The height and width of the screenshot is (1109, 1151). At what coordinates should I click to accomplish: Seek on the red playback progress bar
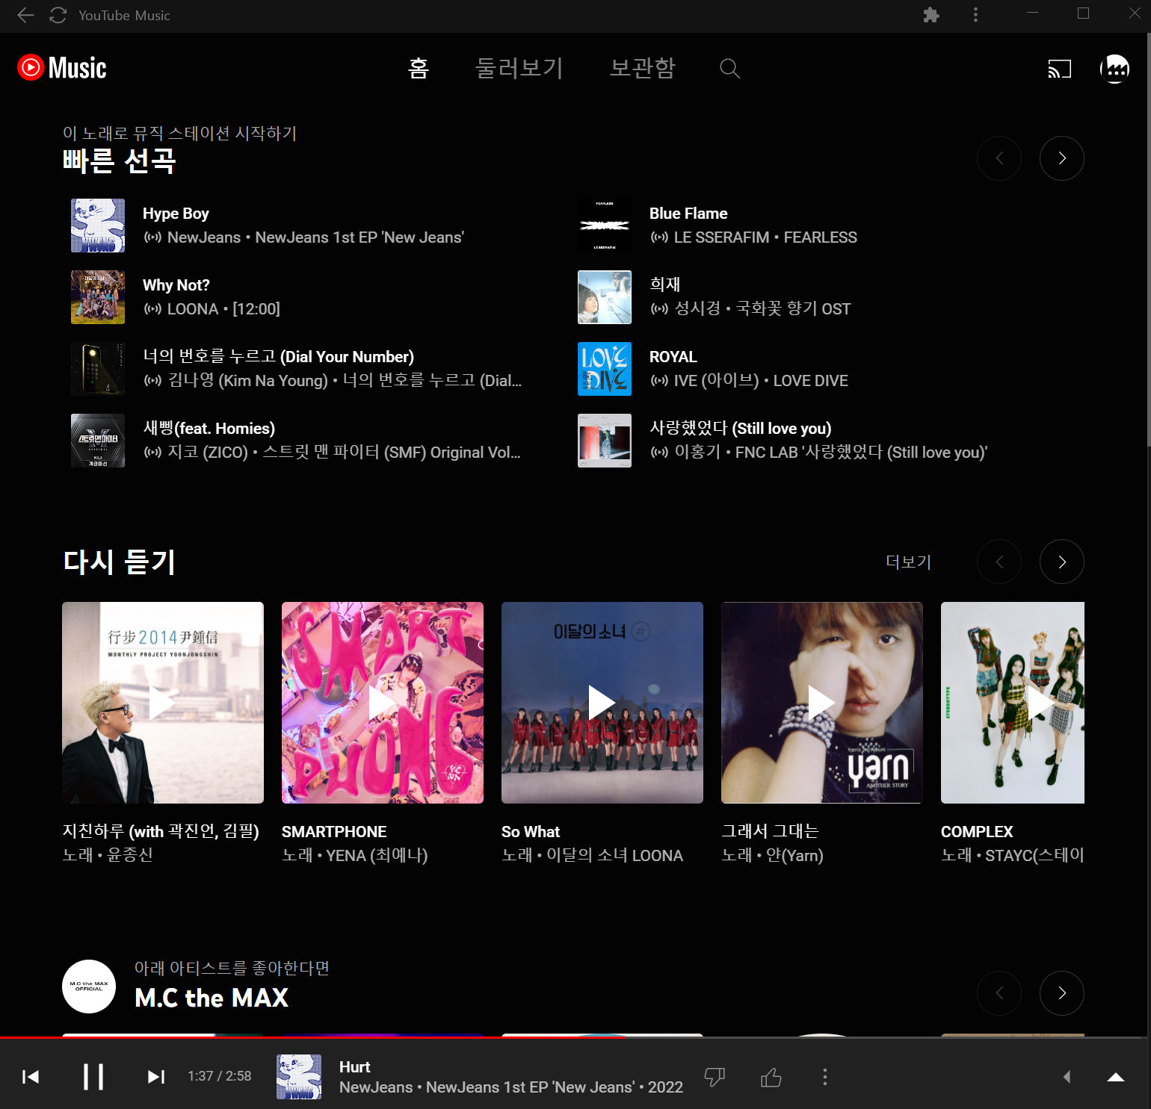pos(573,1037)
